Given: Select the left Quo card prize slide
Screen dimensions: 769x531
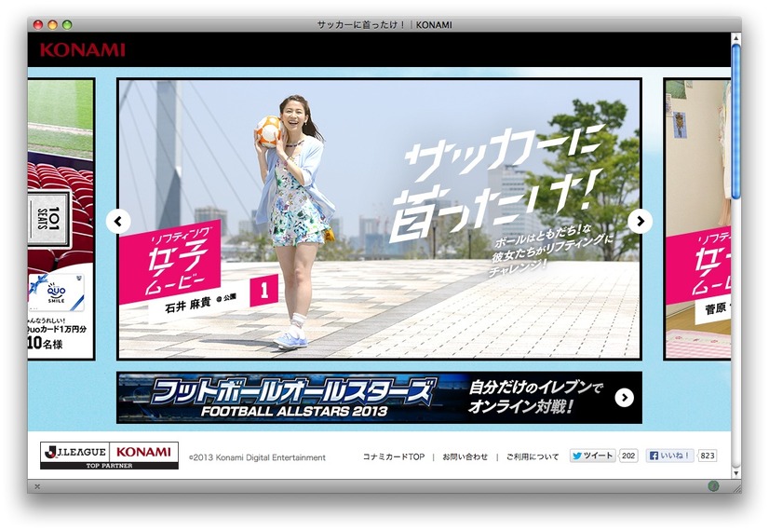Looking at the screenshot, I should point(61,219).
